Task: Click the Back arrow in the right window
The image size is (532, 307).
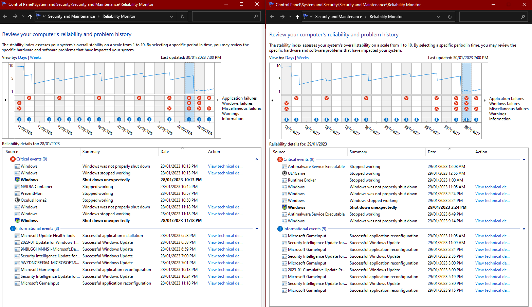Action: (272, 17)
